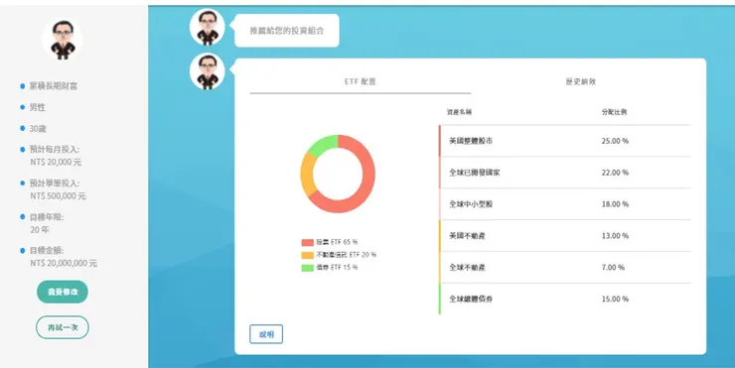Click the 15.00 % bond allocation value
735x368 pixels.
click(x=615, y=299)
